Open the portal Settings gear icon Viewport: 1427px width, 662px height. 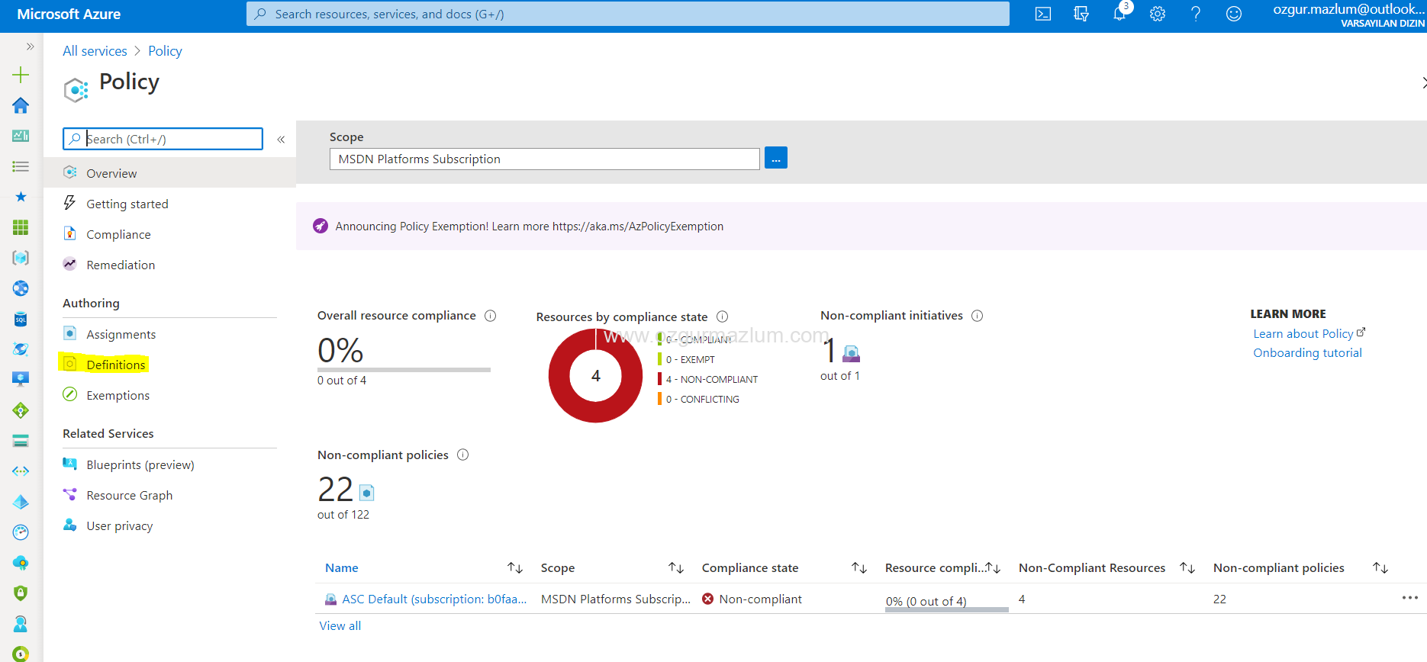click(1158, 14)
